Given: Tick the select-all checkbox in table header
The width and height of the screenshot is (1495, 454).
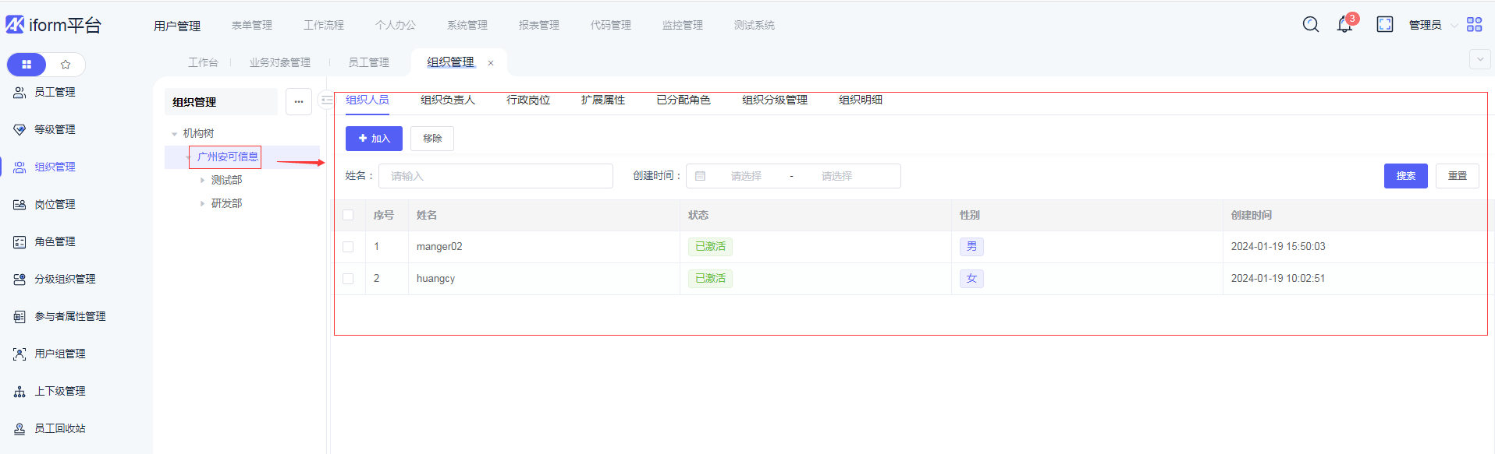Looking at the screenshot, I should pos(348,215).
